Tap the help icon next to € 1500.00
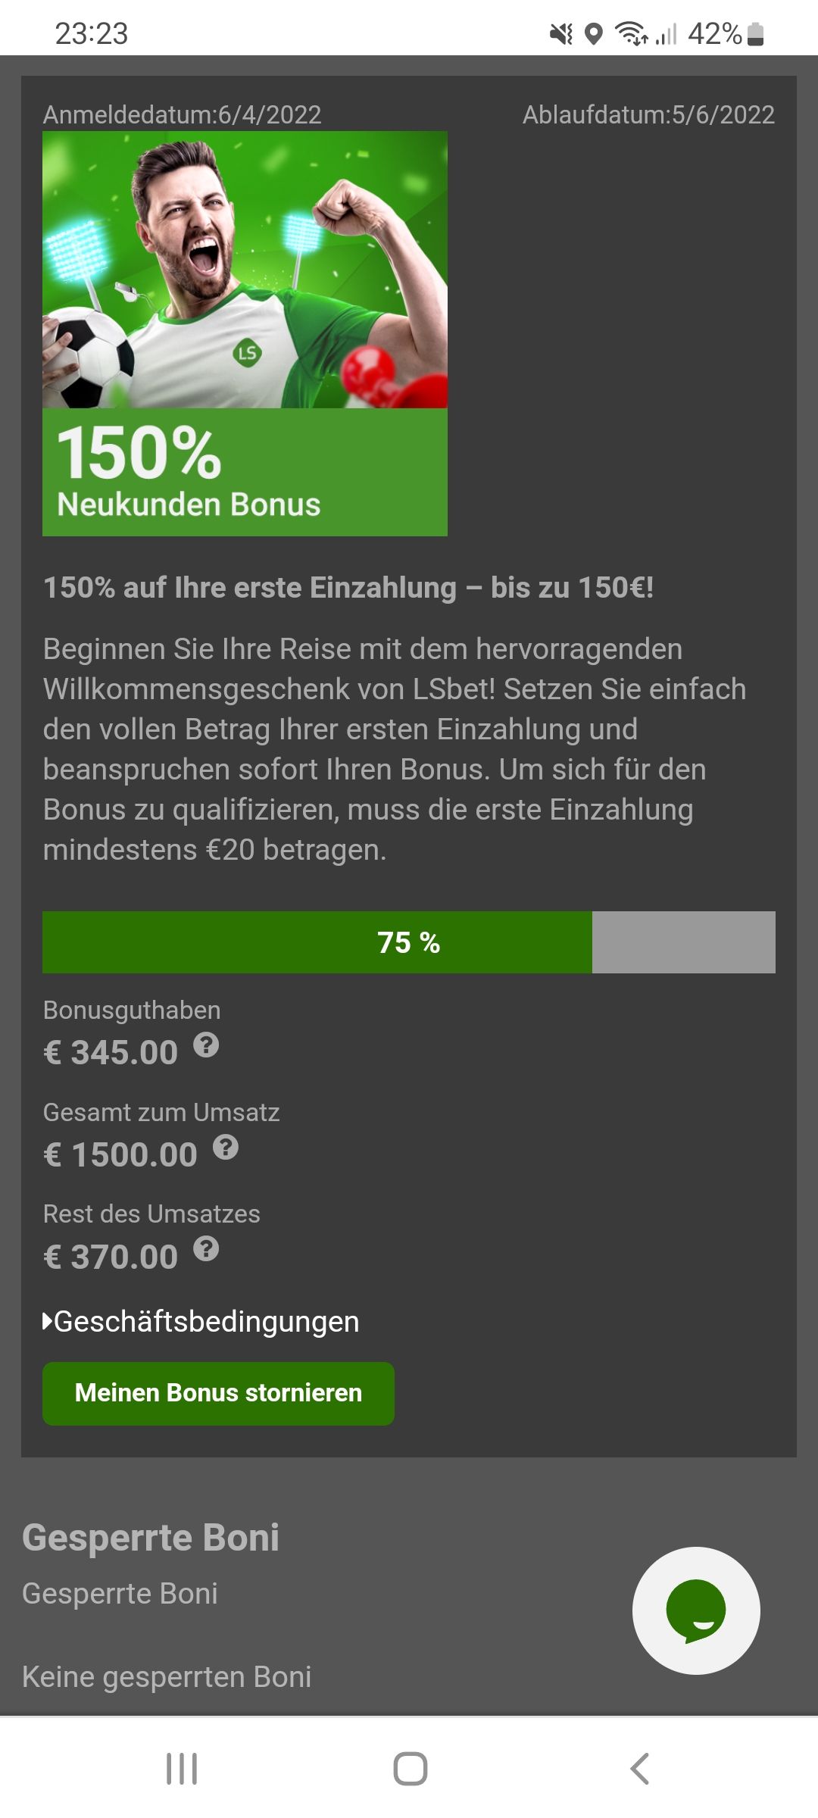 click(x=226, y=1148)
